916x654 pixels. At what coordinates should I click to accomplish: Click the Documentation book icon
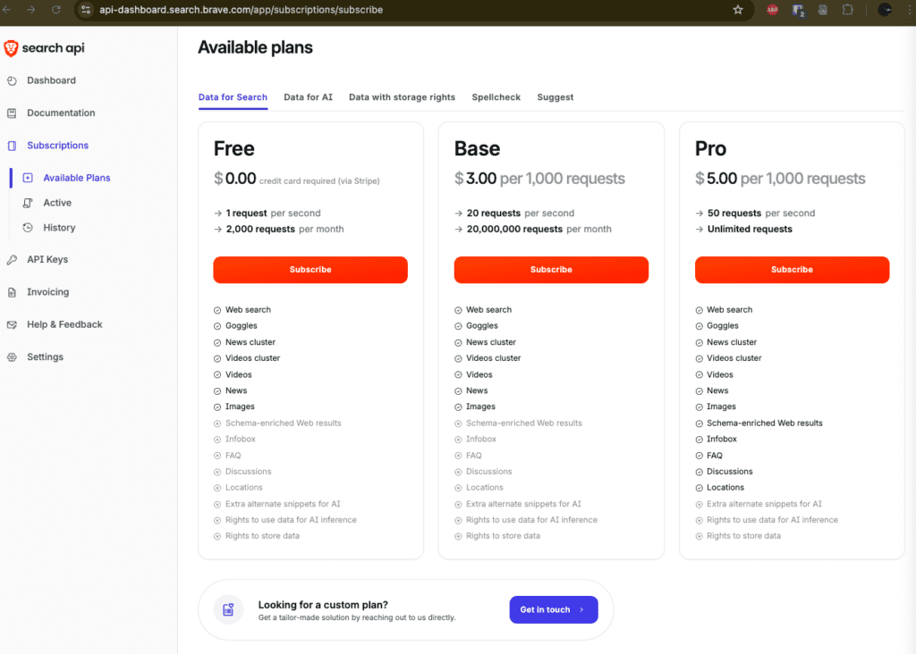[x=12, y=113]
